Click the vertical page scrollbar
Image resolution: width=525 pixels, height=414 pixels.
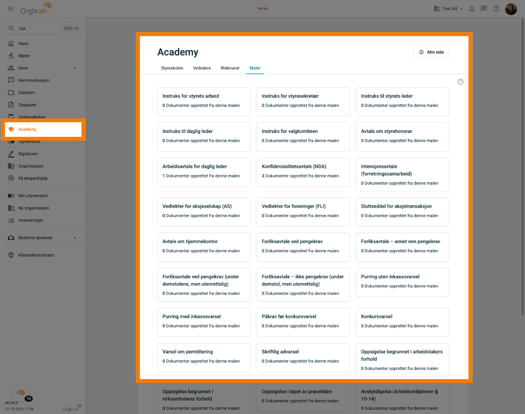(522, 167)
